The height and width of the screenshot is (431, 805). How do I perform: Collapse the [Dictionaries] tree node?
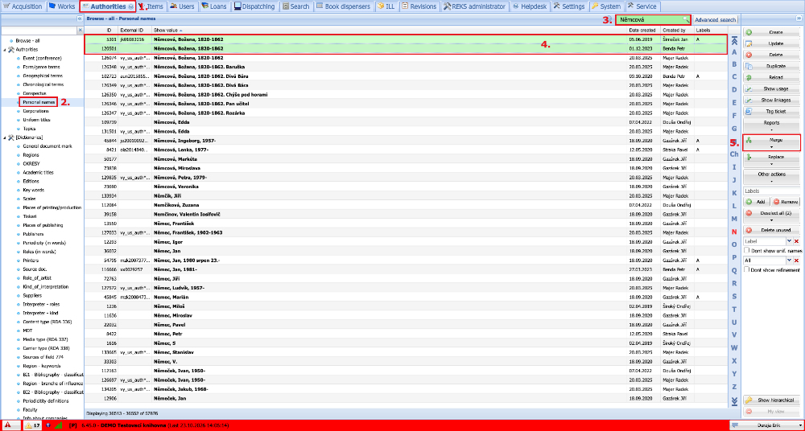[4, 138]
